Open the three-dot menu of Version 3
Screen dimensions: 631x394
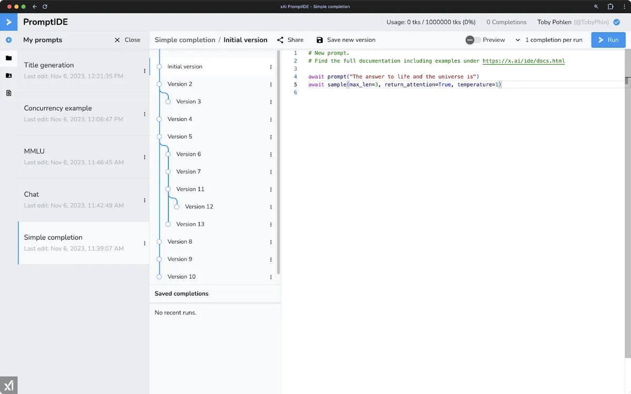(271, 102)
